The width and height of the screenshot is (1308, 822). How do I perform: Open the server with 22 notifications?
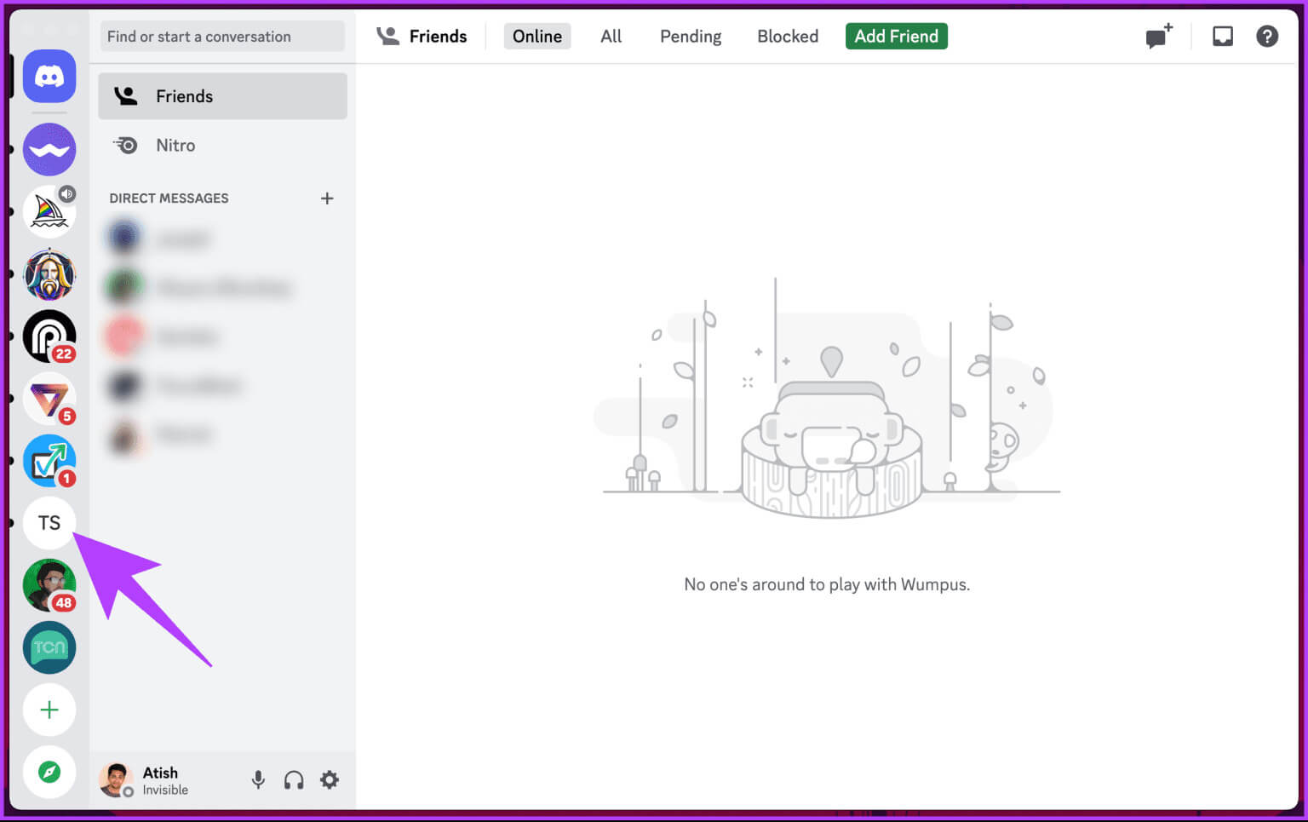[x=49, y=336]
